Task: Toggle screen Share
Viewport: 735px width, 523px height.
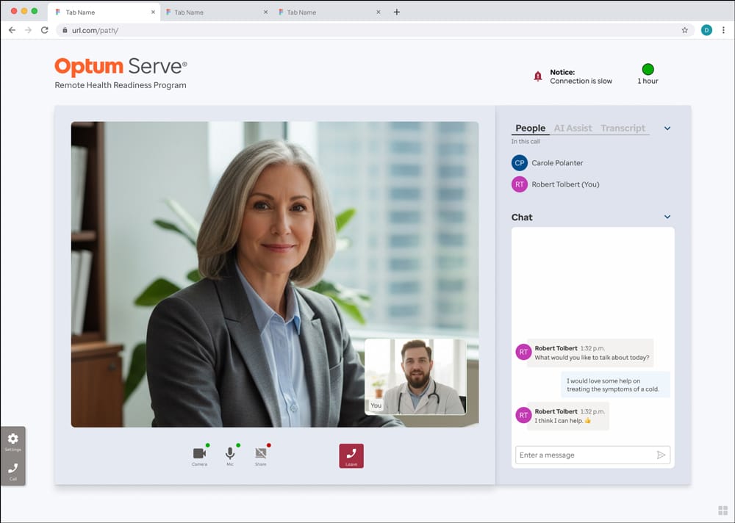Action: [260, 454]
